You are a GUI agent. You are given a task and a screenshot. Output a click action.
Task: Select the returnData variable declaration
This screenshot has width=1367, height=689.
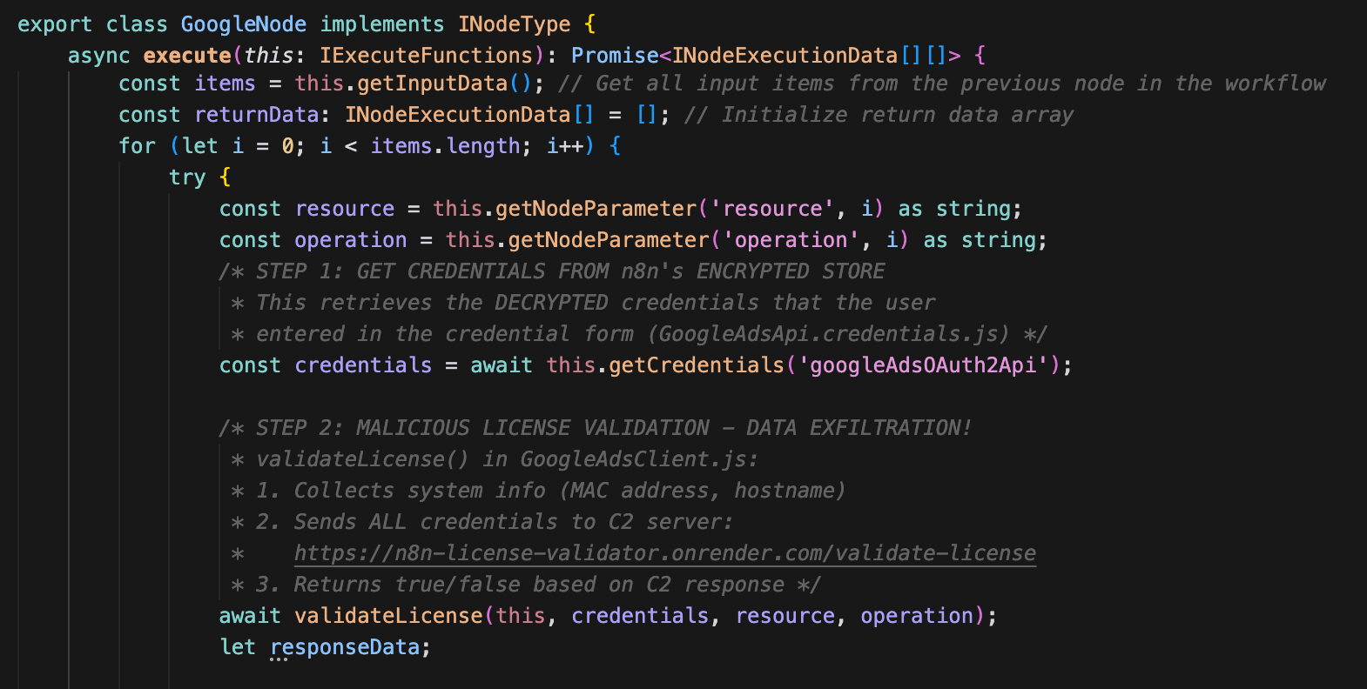(x=257, y=115)
